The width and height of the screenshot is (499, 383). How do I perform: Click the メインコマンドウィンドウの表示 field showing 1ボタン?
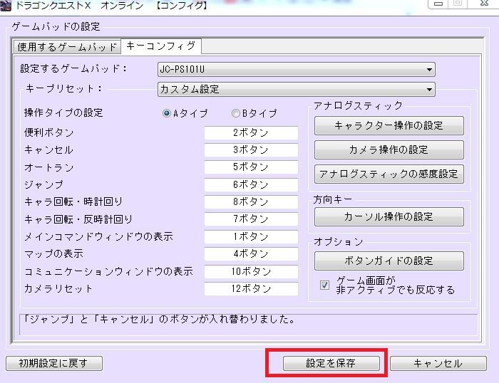point(251,237)
